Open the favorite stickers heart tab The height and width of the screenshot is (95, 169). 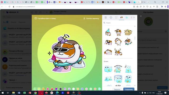point(116,17)
